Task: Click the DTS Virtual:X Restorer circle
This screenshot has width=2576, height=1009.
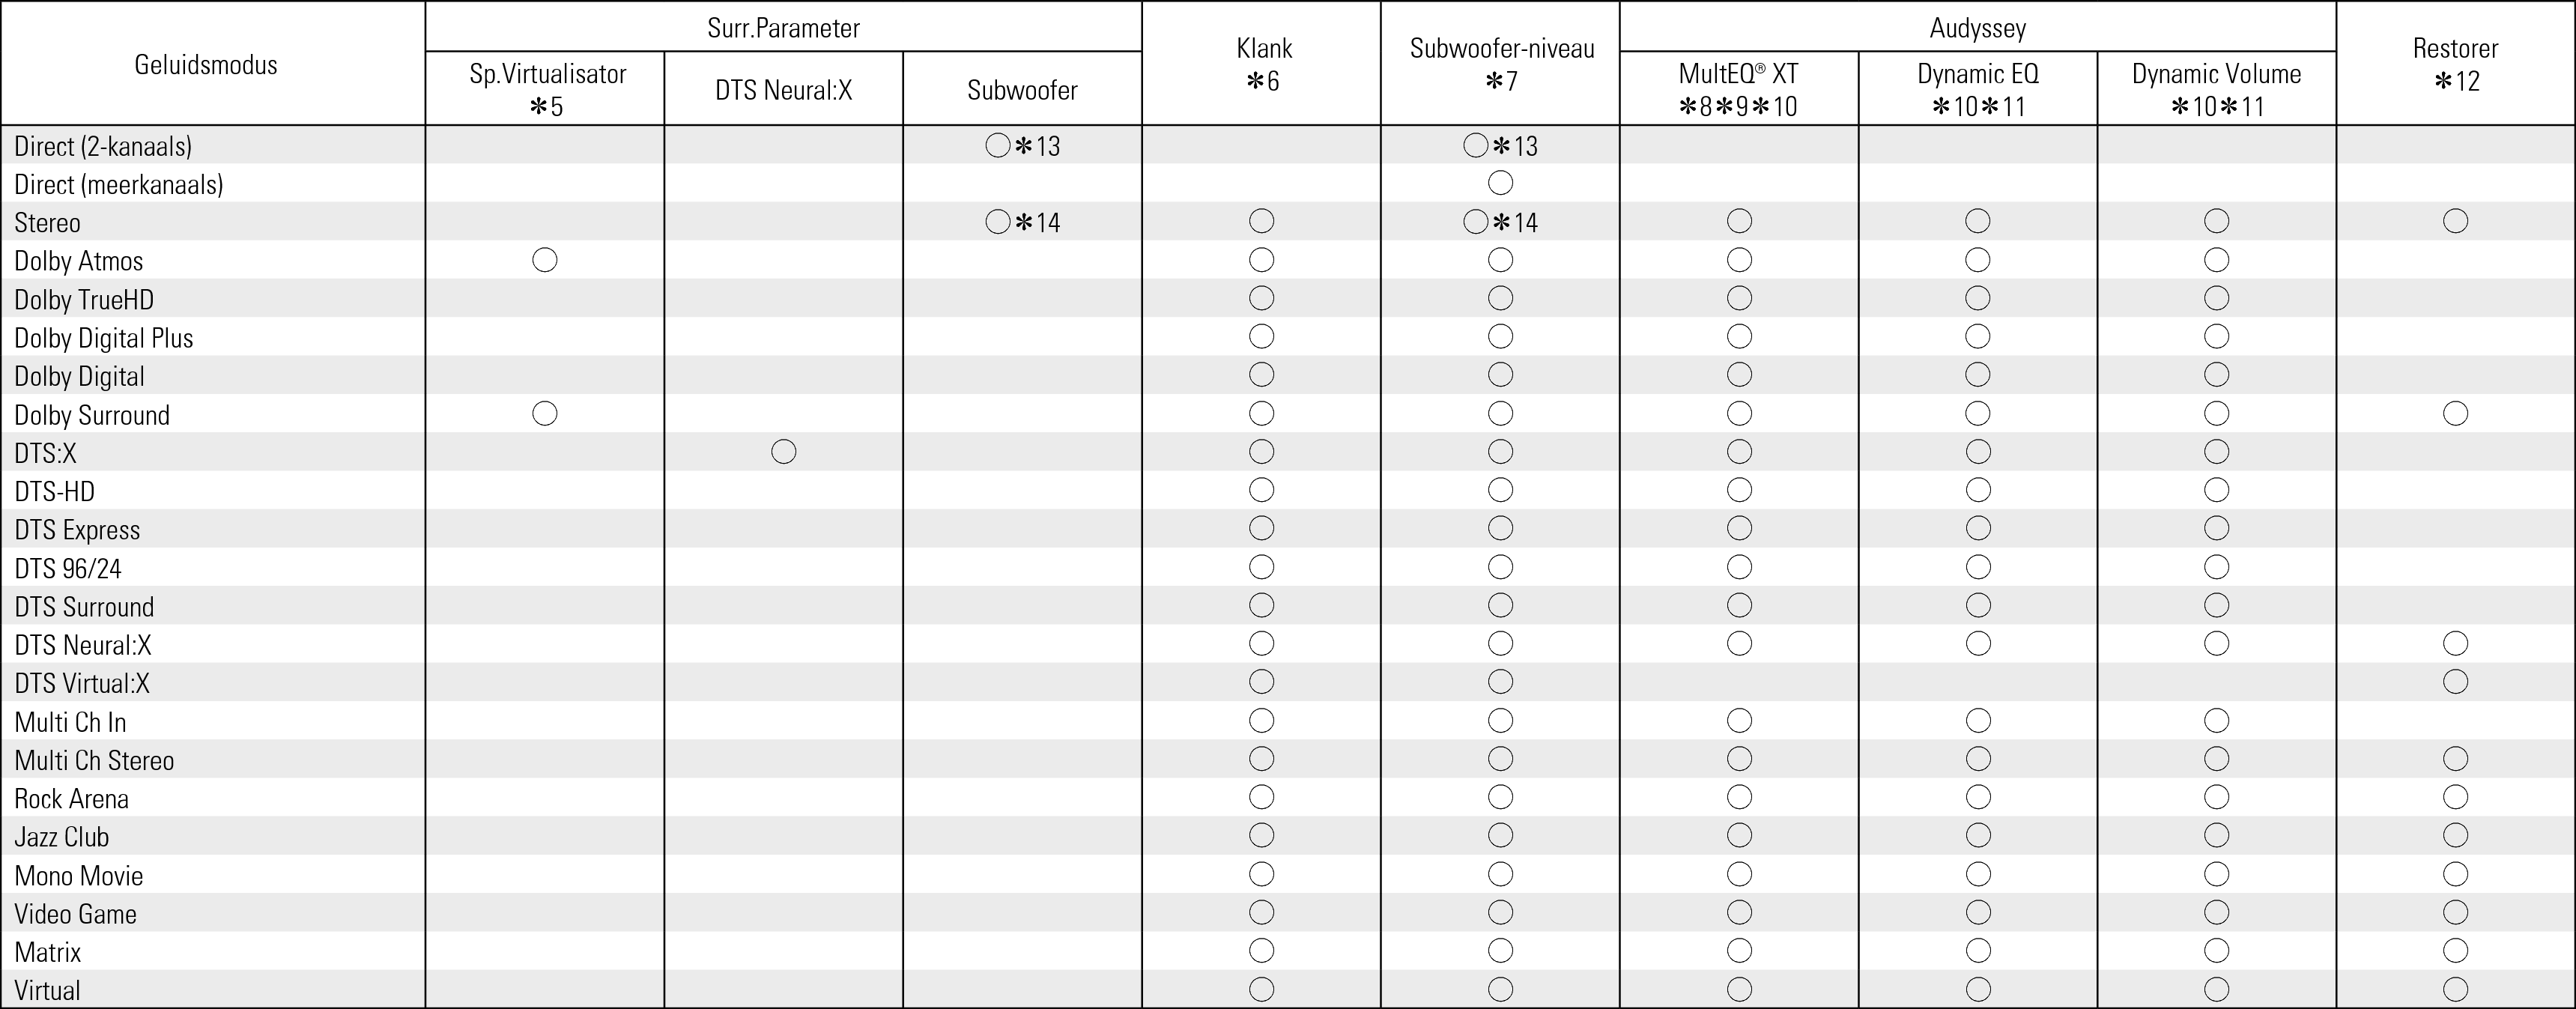Action: (2455, 682)
